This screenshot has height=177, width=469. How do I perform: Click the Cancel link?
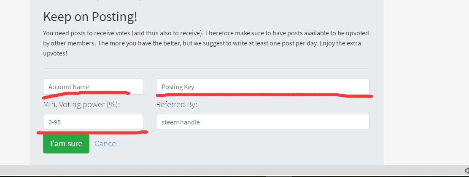tap(106, 143)
